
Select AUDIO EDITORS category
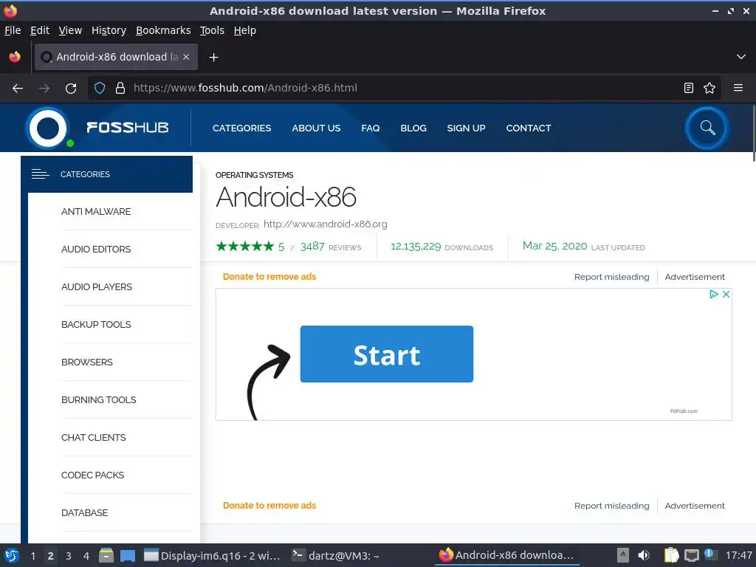[x=96, y=250]
